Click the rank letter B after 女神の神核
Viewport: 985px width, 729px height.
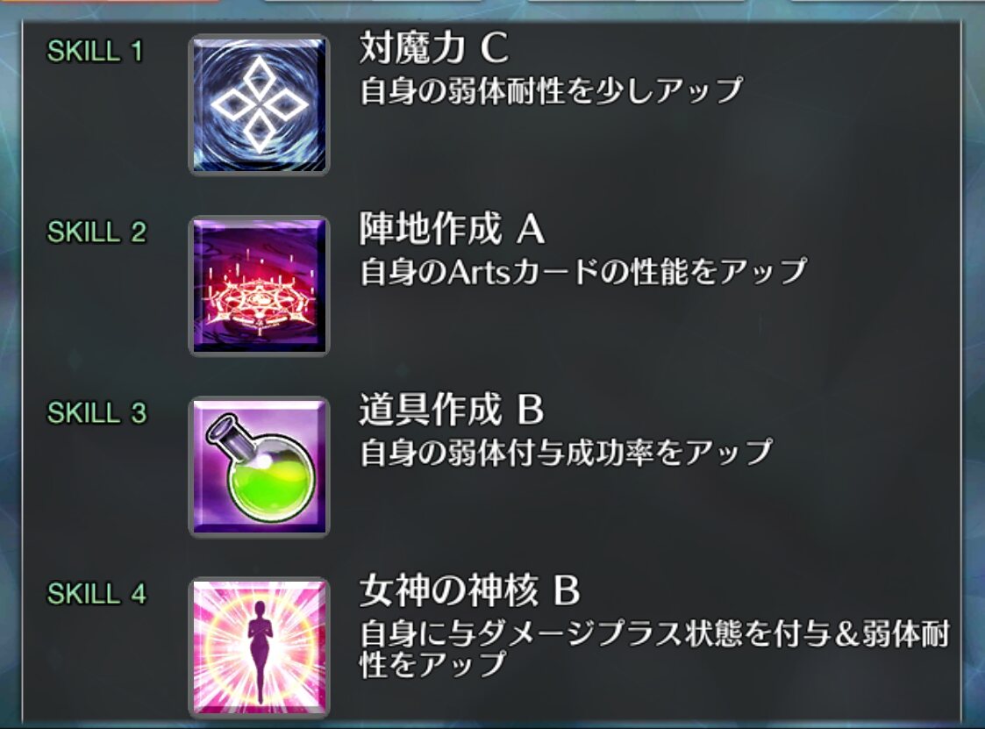[567, 590]
